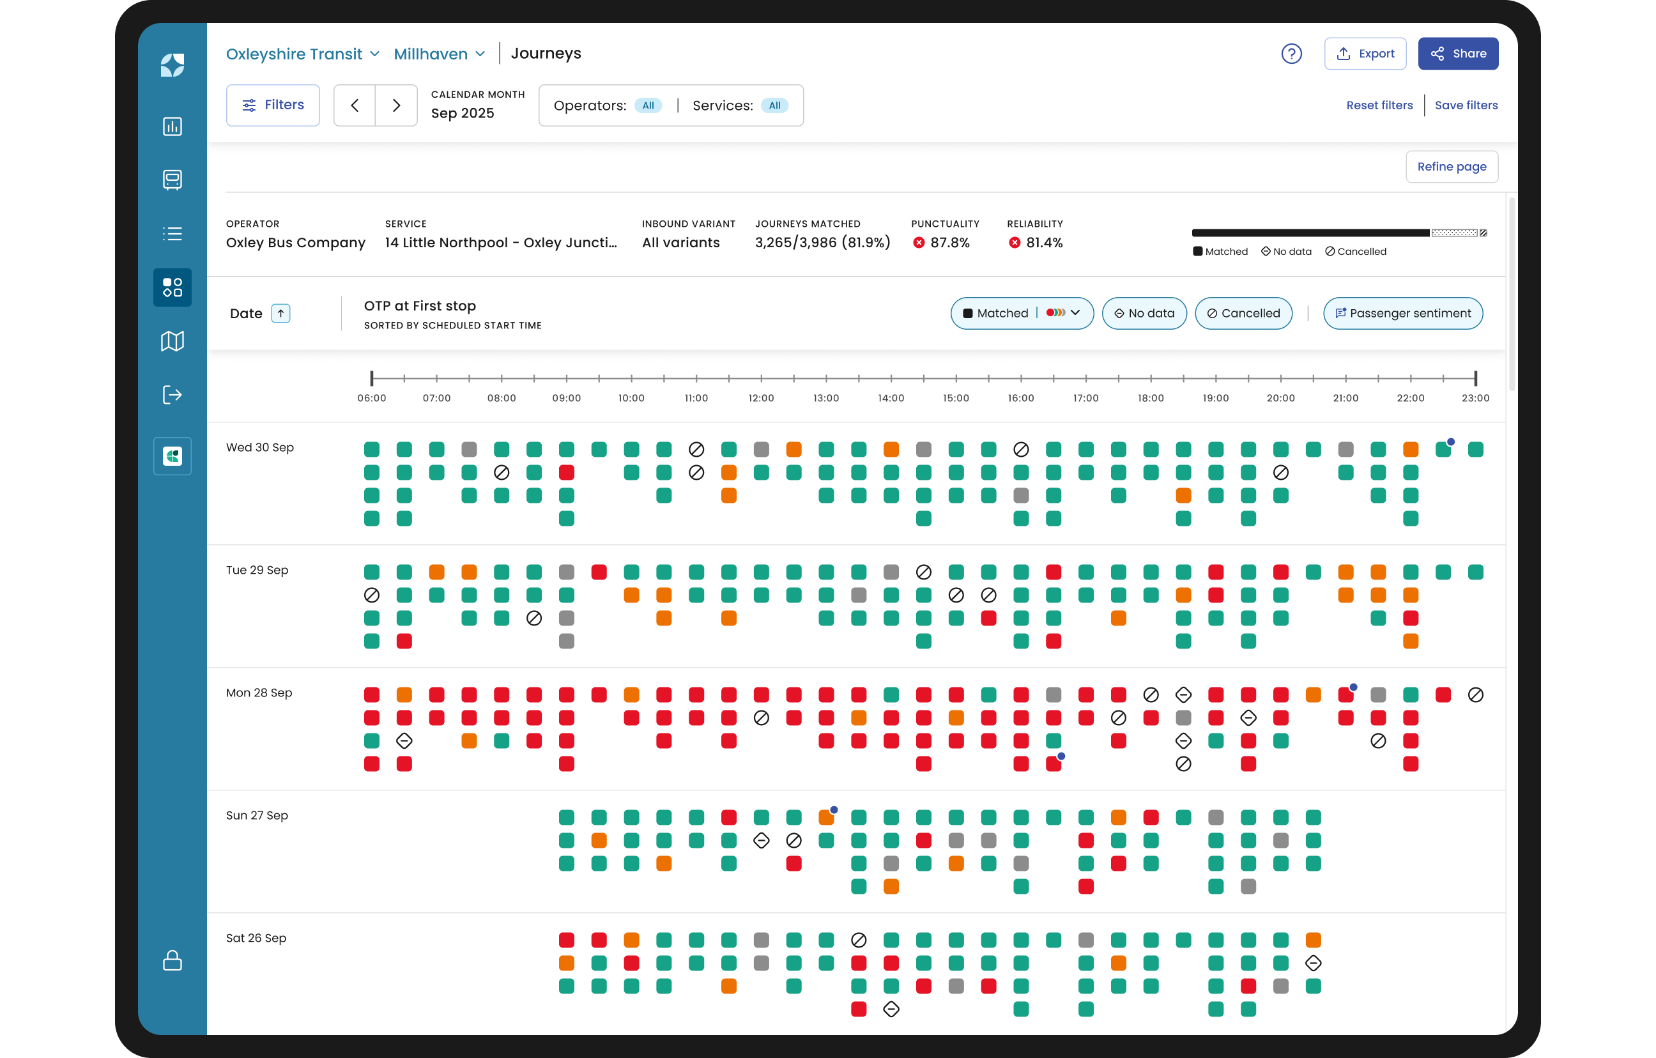Expand the Millhaven region dropdown
1656x1058 pixels.
coord(440,54)
